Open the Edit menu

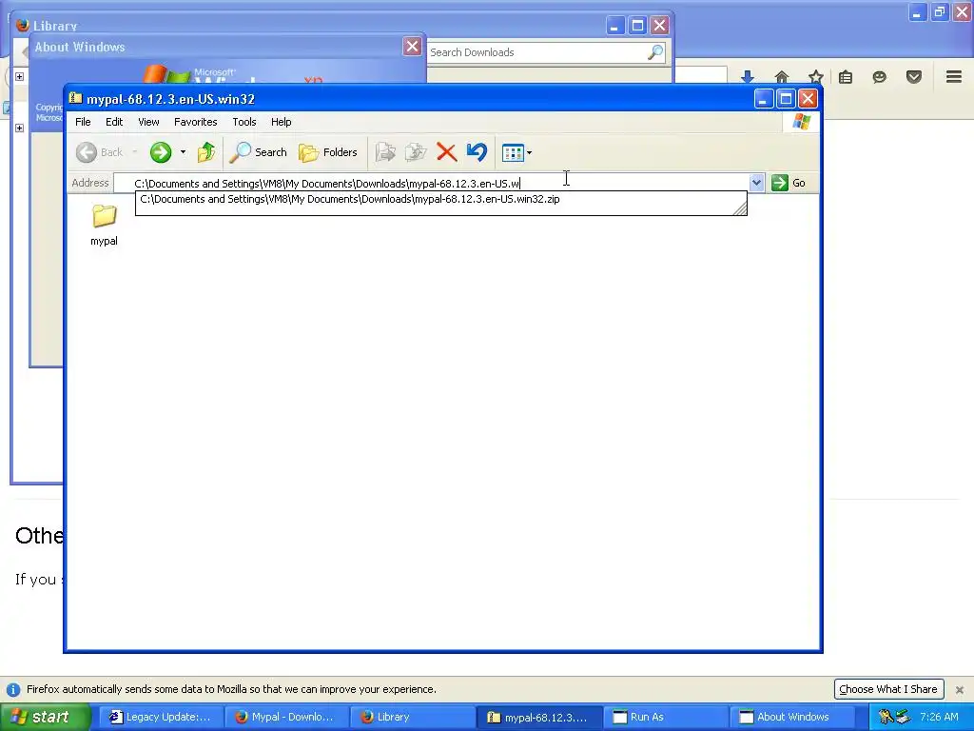(114, 122)
